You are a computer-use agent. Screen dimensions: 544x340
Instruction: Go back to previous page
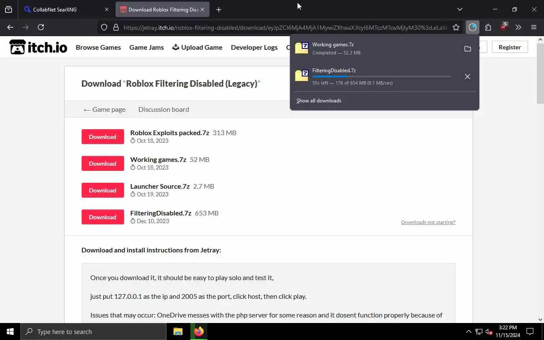coord(10,27)
